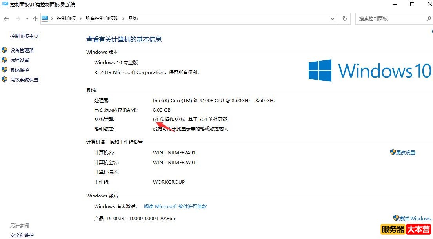
Task: Open 设备管理器 from the sidebar
Action: point(22,50)
